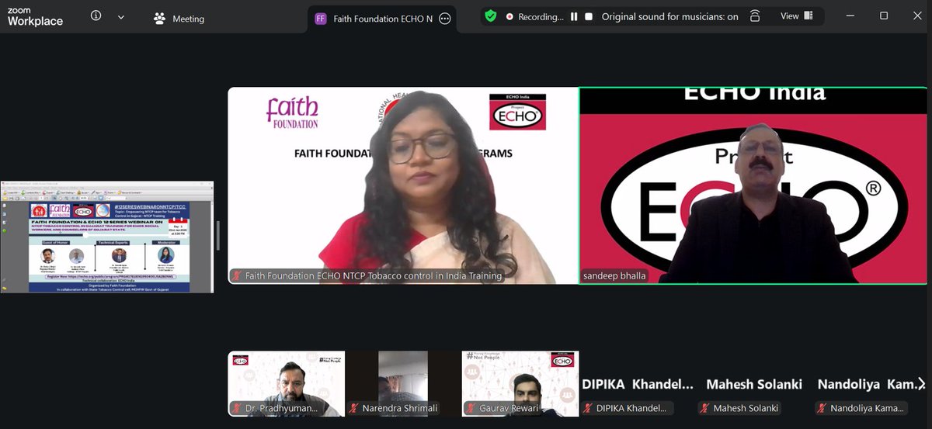Image resolution: width=932 pixels, height=429 pixels.
Task: Select Narendra Shrimali's video thumbnail
Action: click(x=403, y=384)
